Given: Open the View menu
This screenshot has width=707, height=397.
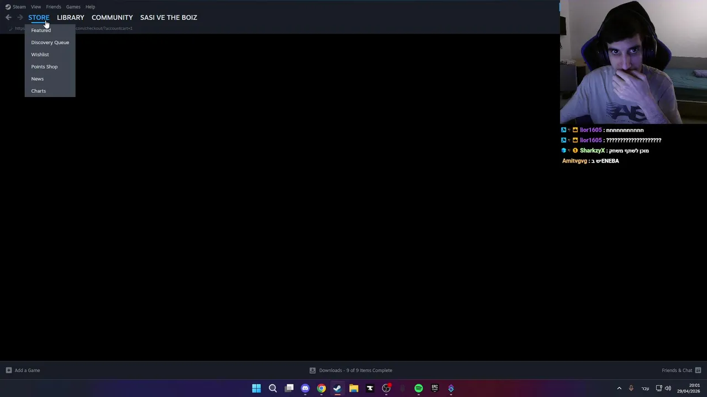Looking at the screenshot, I should coord(36,7).
